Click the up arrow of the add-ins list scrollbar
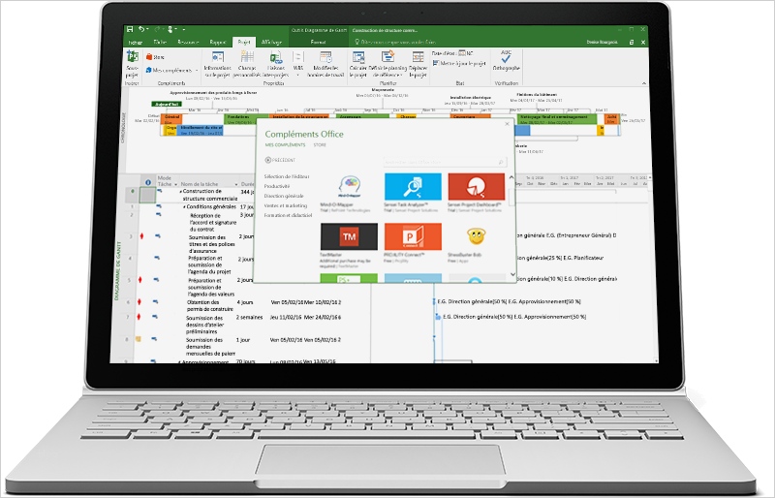This screenshot has height=498, width=775. [x=511, y=177]
